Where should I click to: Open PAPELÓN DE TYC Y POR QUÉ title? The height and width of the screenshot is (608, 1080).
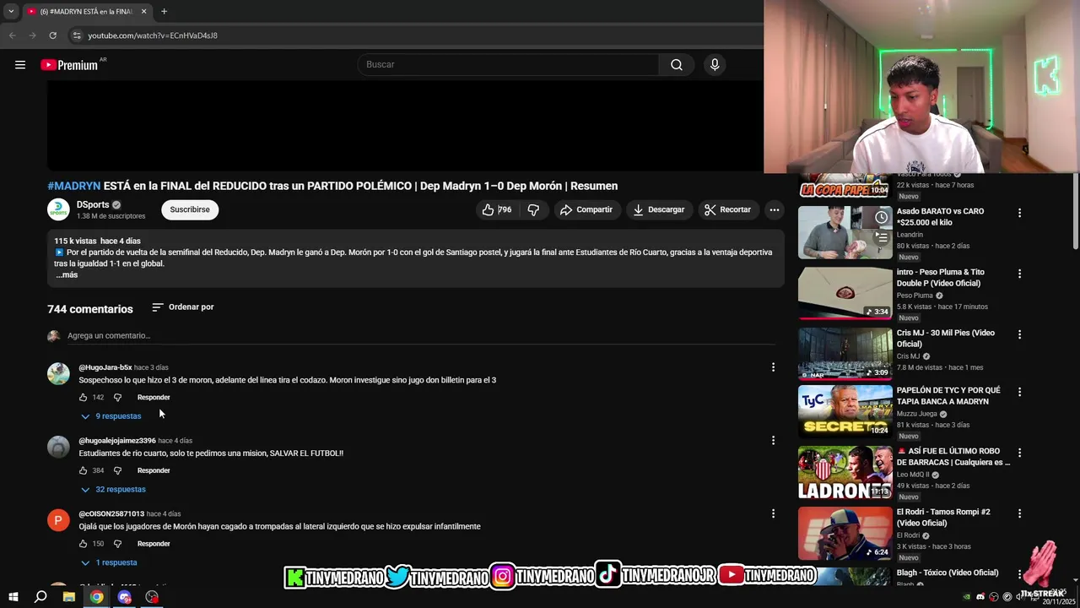(948, 396)
